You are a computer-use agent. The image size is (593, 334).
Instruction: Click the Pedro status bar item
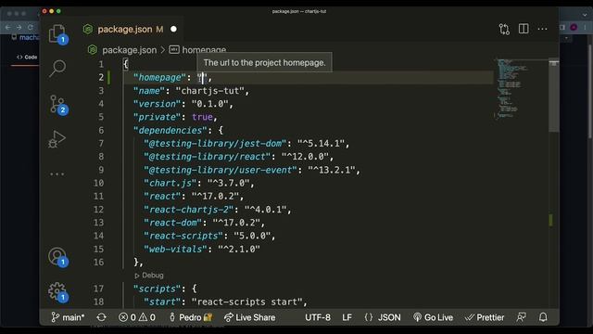coord(190,317)
